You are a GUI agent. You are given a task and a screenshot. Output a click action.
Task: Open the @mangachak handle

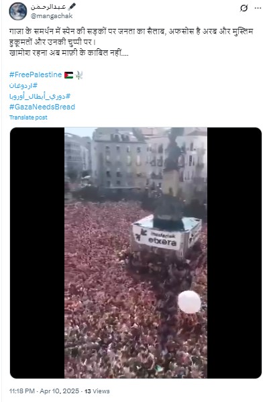52,16
